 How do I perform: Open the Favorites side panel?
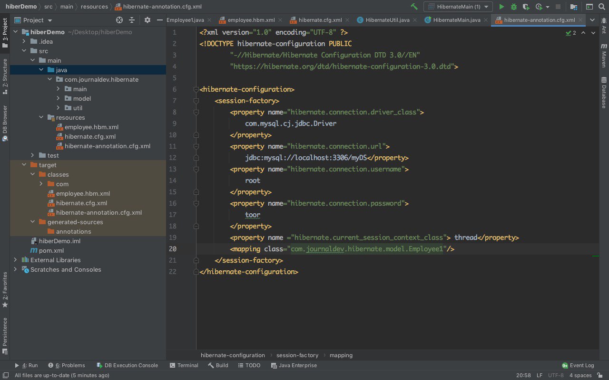[5, 289]
